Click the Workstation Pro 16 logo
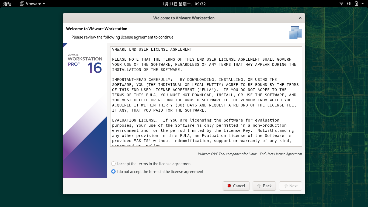The width and height of the screenshot is (368, 207). pos(85,64)
